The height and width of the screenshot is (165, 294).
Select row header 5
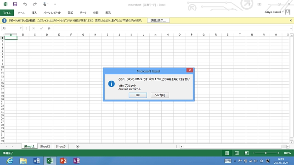(x=2, y=51)
